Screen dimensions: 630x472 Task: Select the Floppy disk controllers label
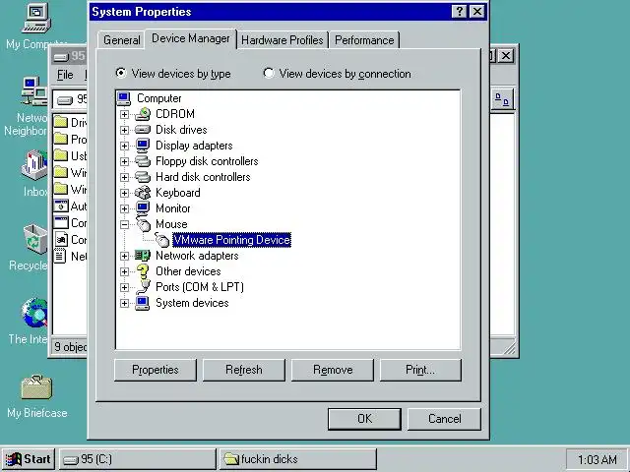click(207, 161)
